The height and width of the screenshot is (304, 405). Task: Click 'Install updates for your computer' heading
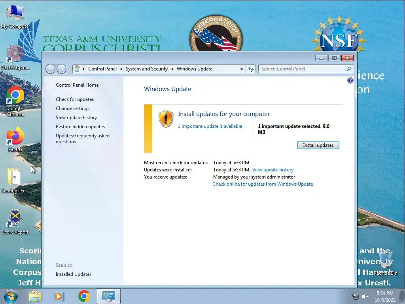coord(224,114)
